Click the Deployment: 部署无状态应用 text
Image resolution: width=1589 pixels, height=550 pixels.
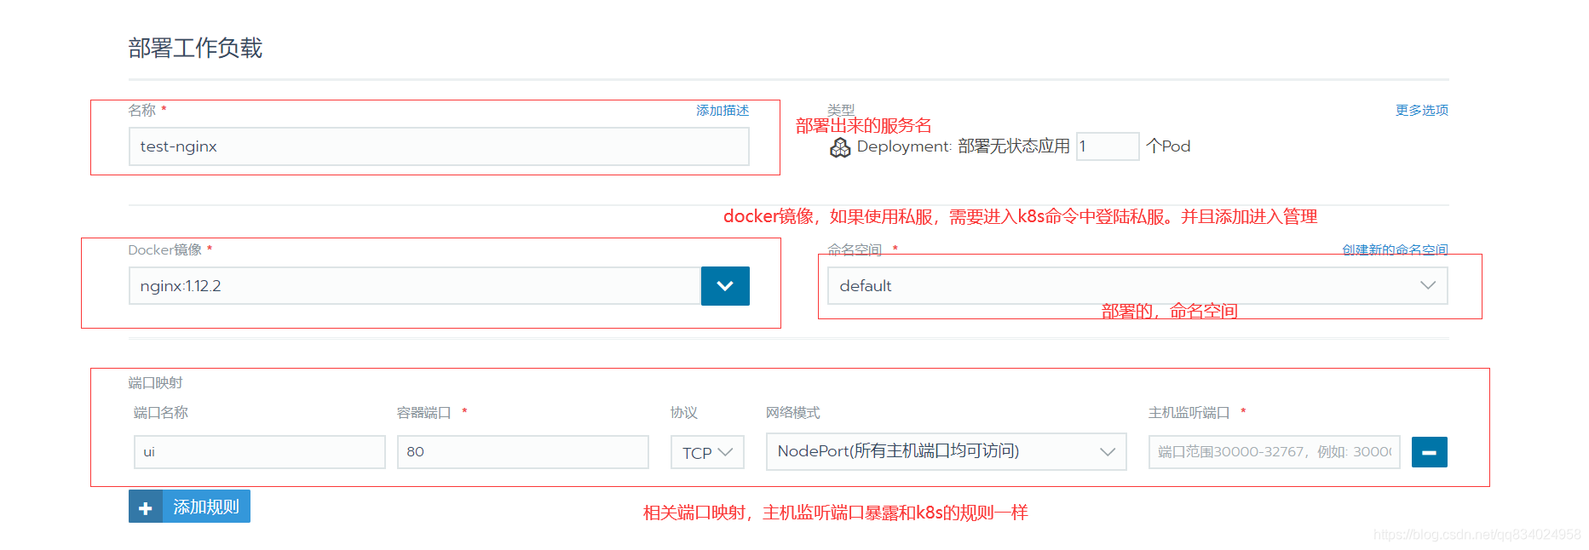[963, 146]
